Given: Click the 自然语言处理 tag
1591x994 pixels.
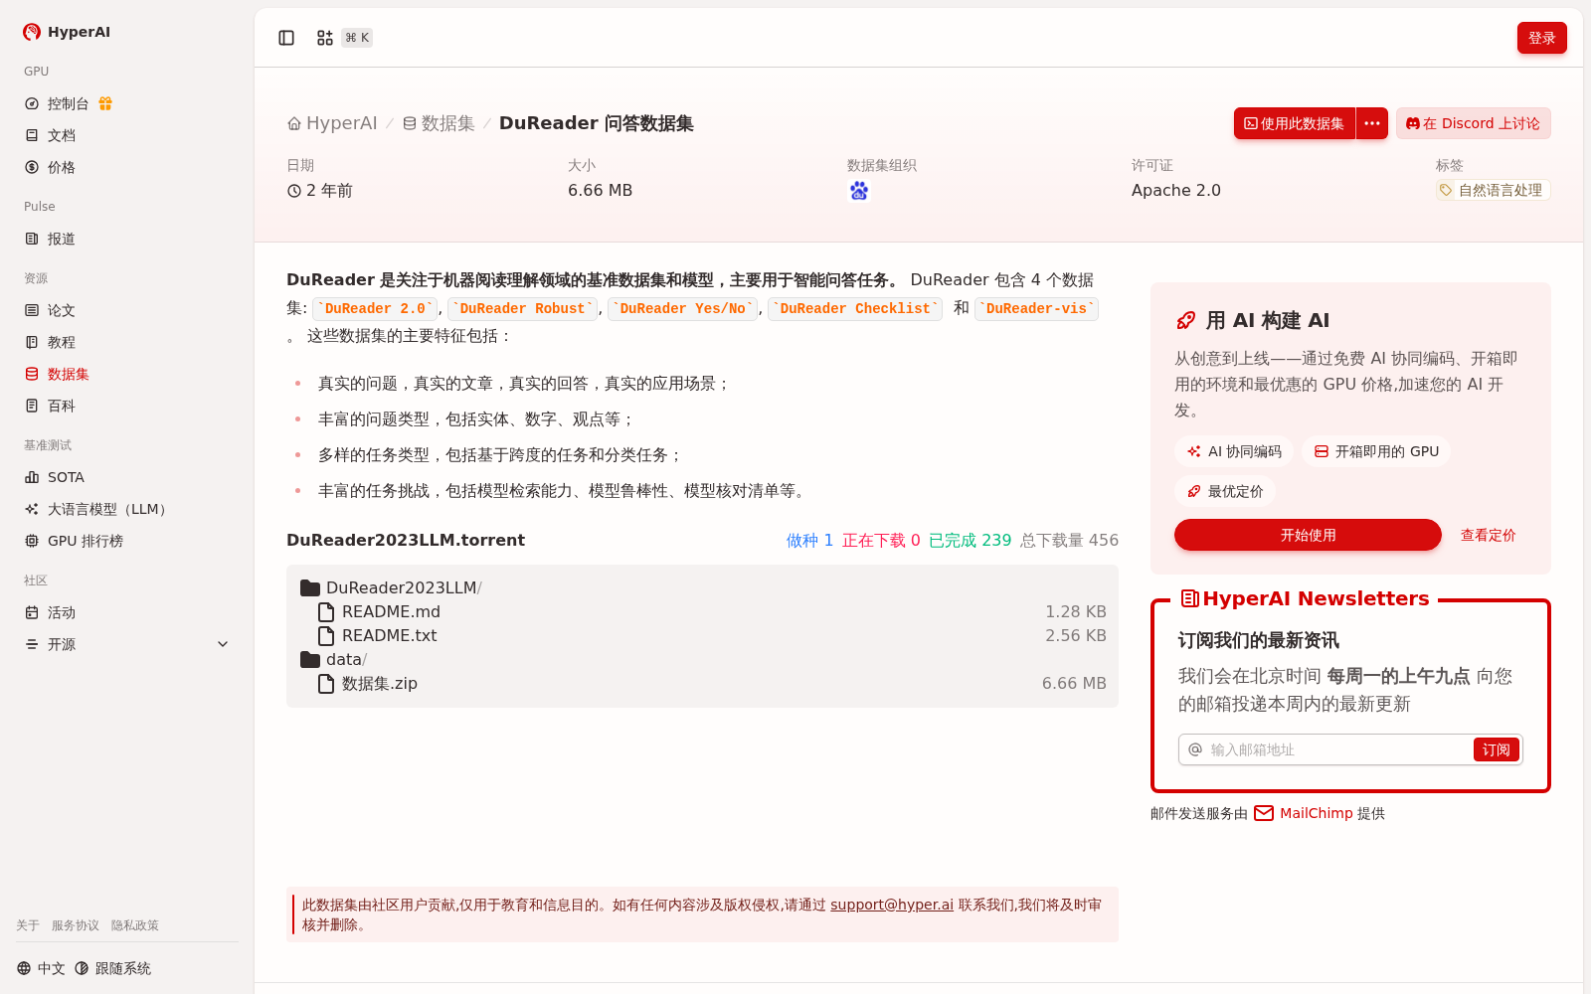Looking at the screenshot, I should click(x=1493, y=190).
